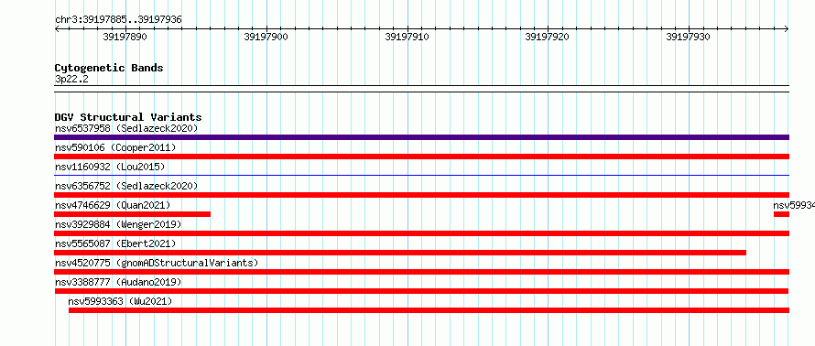Open variant label nsv1160932 (Lou2015)
This screenshot has width=815, height=346.
coord(110,168)
